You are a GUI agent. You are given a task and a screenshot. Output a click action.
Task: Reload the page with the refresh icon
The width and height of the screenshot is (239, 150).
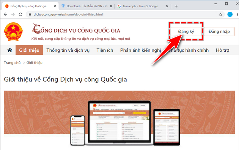(x=20, y=14)
